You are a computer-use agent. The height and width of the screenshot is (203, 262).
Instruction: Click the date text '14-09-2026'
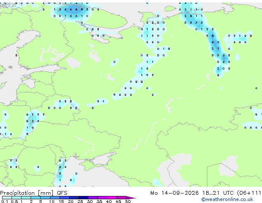click(180, 193)
